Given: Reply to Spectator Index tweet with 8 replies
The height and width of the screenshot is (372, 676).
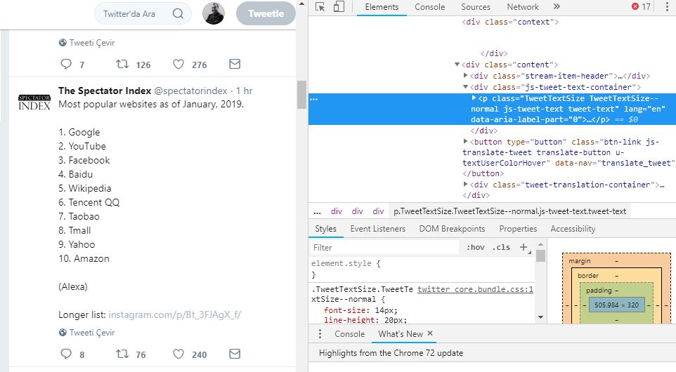Looking at the screenshot, I should coord(66,354).
